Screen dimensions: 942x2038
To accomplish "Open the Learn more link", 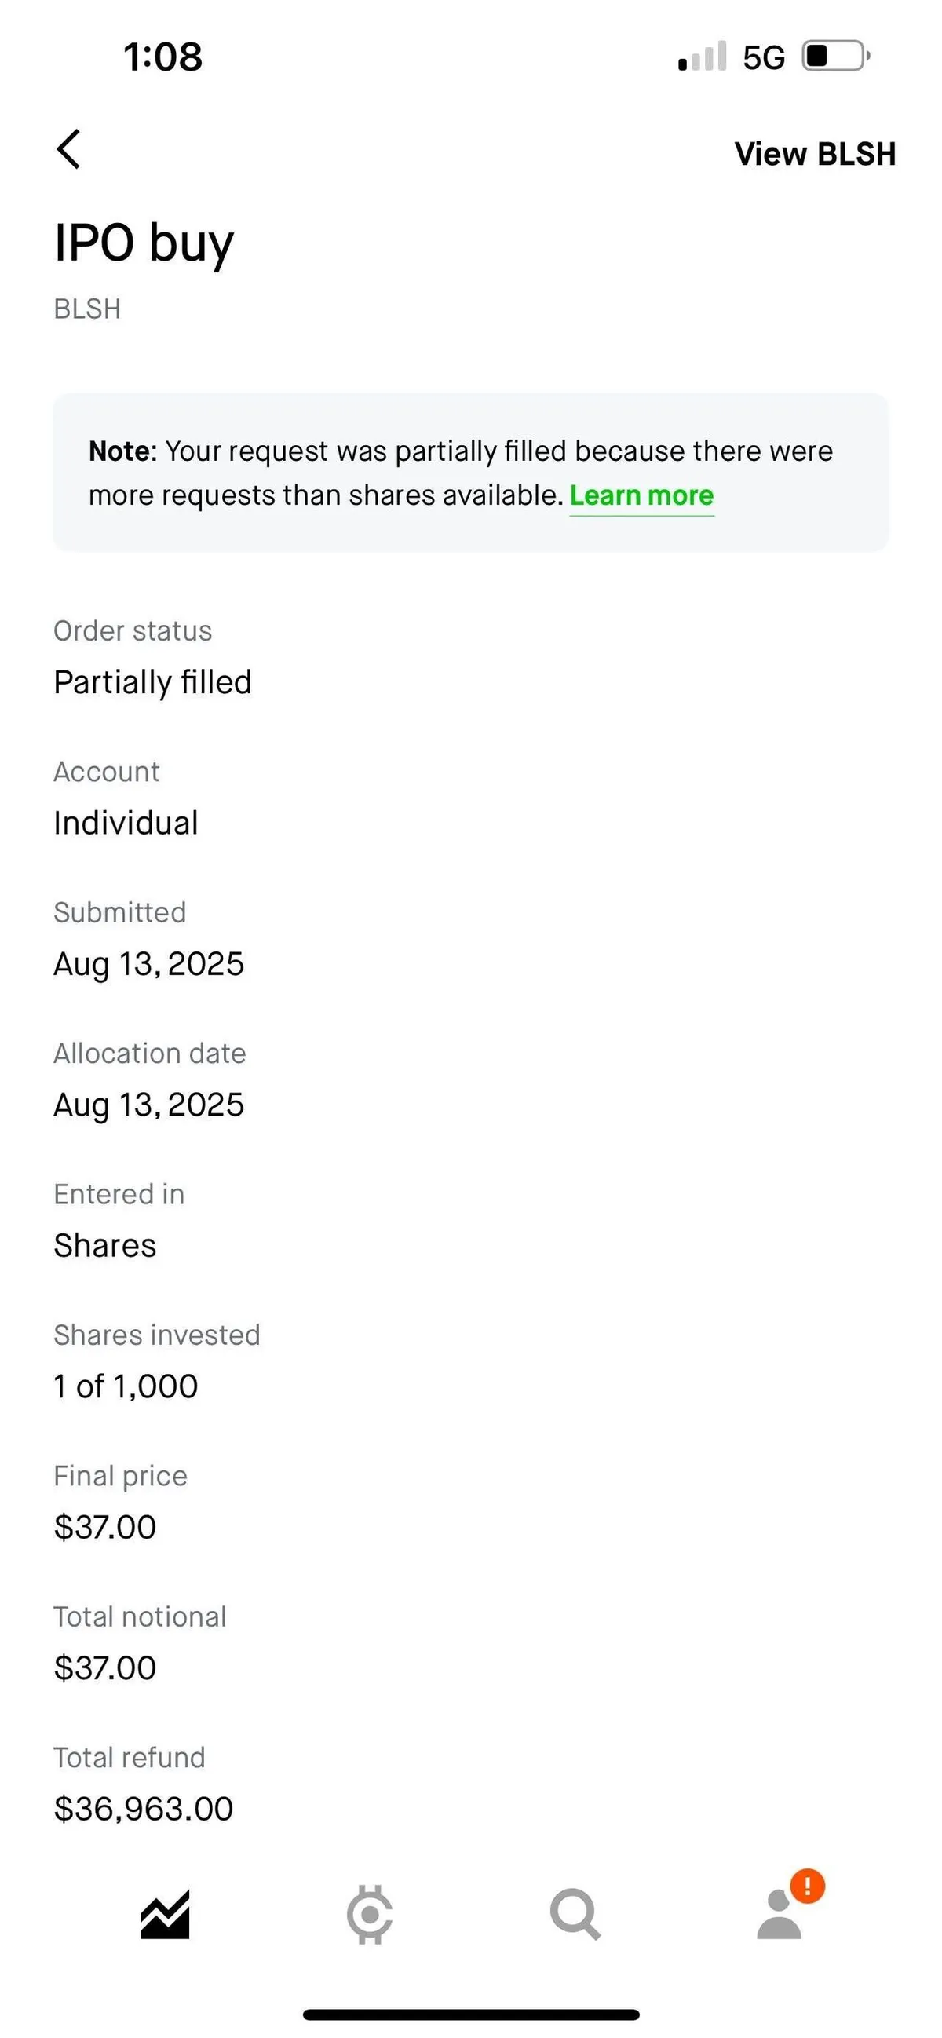I will pos(641,496).
